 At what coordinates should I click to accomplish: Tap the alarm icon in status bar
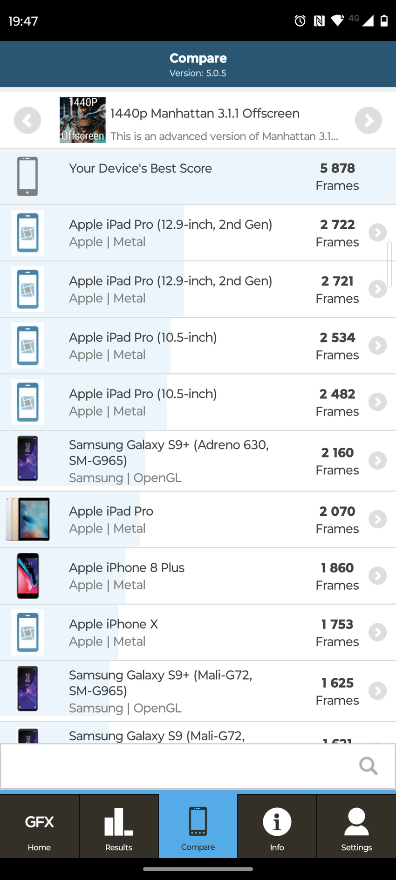pos(300,20)
